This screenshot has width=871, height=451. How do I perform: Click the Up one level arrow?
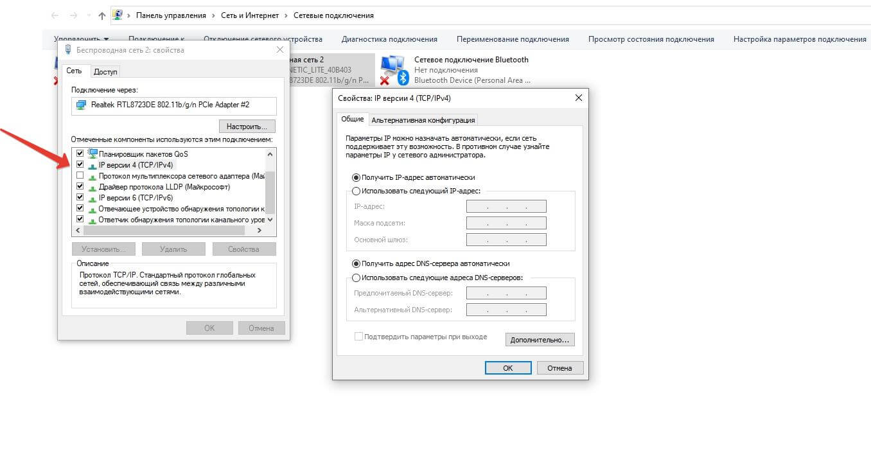(x=102, y=15)
